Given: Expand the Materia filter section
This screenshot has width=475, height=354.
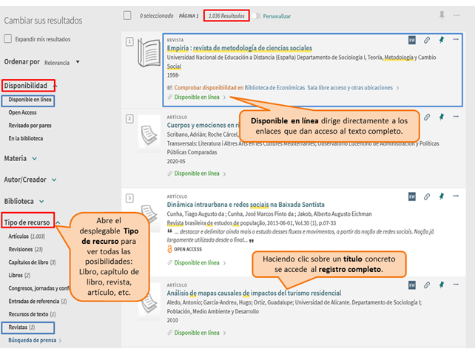Looking at the screenshot, I should (x=34, y=158).
